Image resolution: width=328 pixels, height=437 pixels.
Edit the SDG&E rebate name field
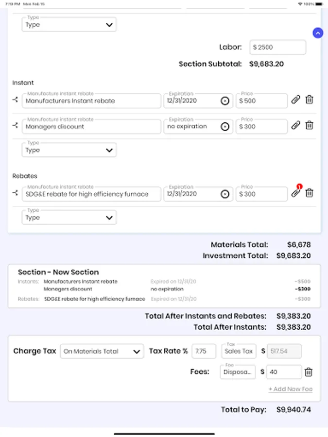point(91,194)
